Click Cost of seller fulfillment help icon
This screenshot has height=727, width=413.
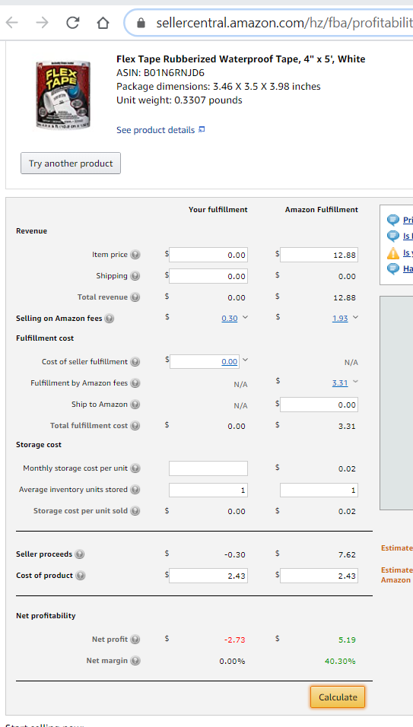135,362
